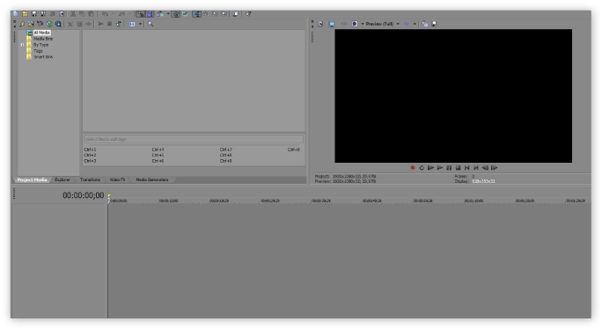Open the Undo history dropdown arrow
Image resolution: width=602 pixels, height=329 pixels.
tap(114, 14)
